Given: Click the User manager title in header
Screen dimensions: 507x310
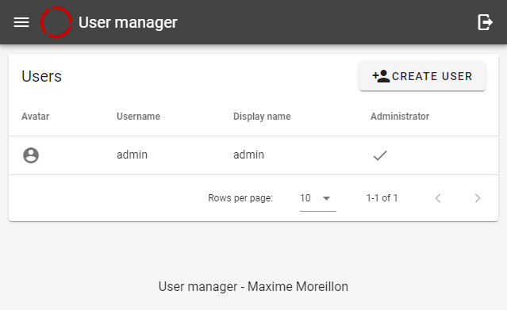Looking at the screenshot, I should coord(128,23).
